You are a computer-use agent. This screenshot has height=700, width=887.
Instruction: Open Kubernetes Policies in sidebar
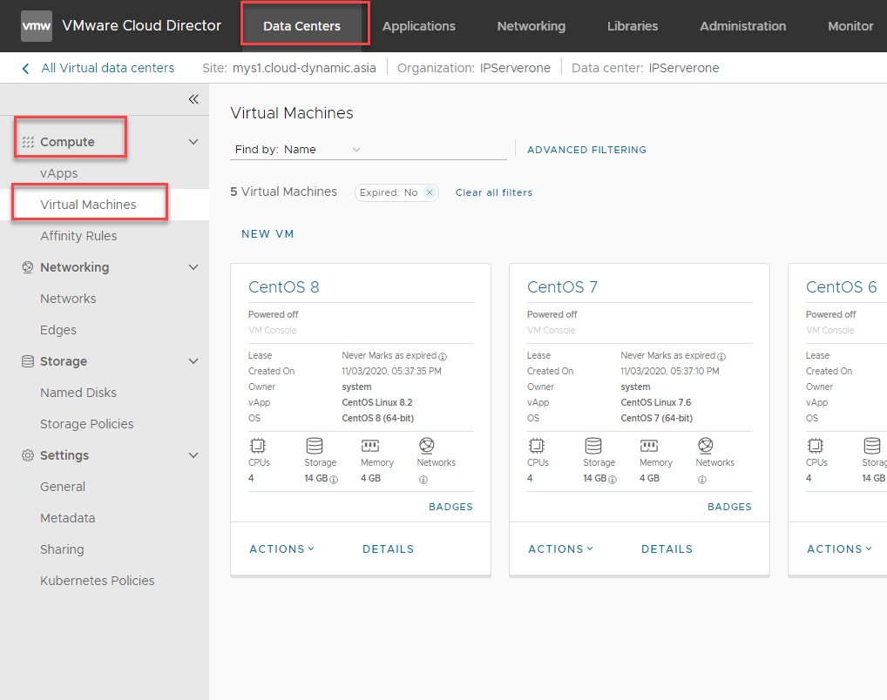click(x=98, y=581)
